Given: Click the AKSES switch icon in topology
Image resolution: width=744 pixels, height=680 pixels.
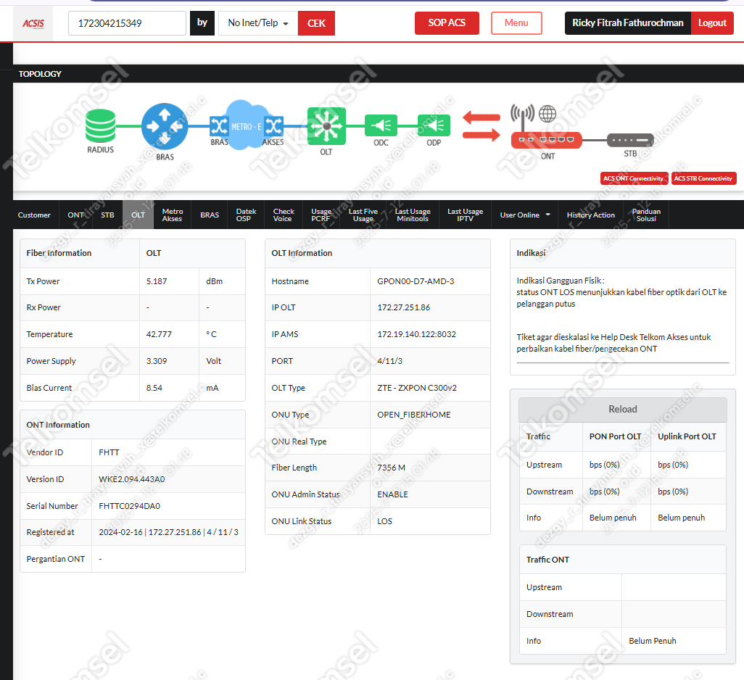Looking at the screenshot, I should 274,126.
